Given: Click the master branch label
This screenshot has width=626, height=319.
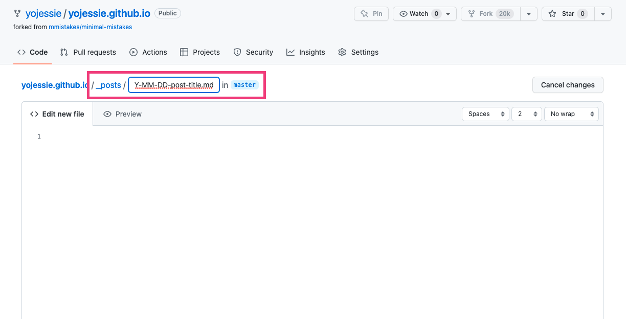Looking at the screenshot, I should (x=244, y=85).
